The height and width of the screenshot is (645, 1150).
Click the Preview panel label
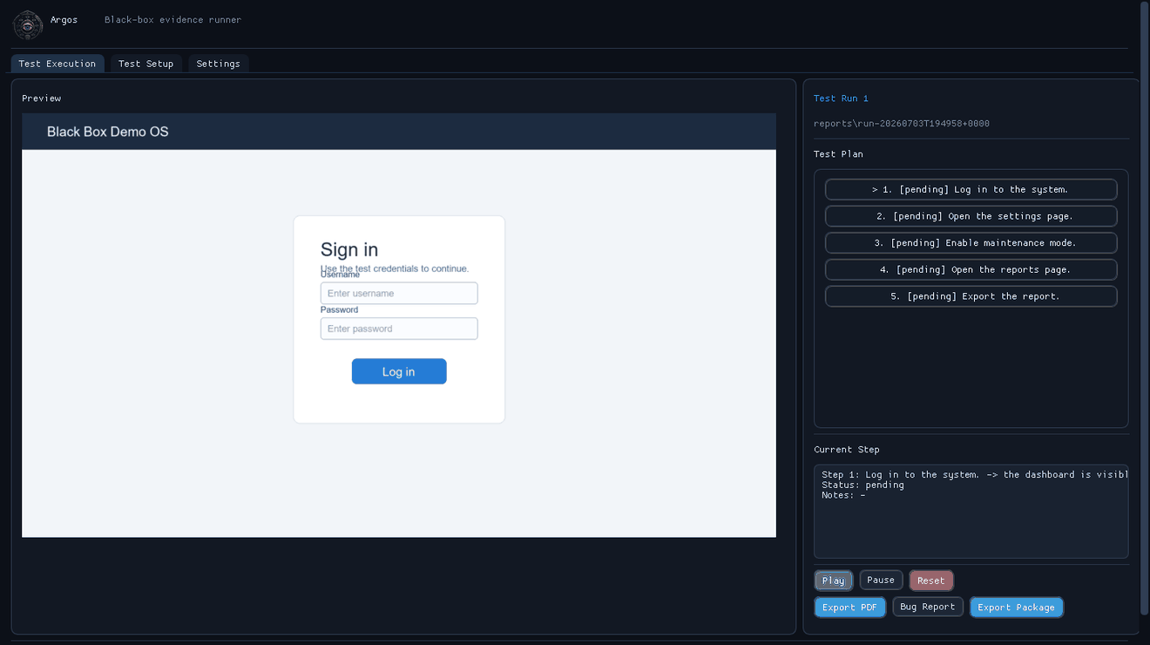pos(42,98)
